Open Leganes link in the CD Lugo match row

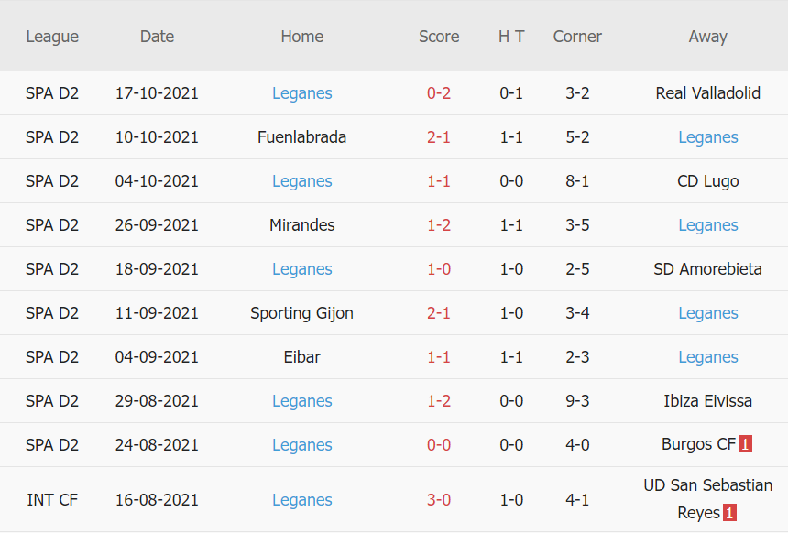(x=301, y=181)
